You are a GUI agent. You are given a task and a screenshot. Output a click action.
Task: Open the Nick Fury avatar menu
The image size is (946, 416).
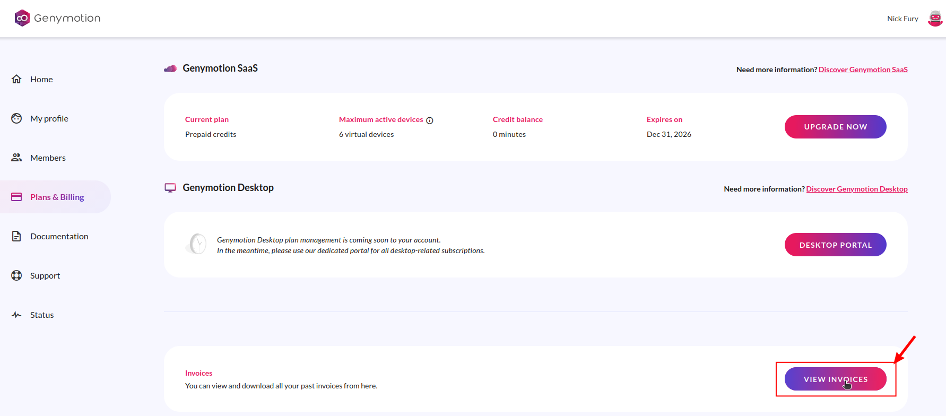(935, 19)
